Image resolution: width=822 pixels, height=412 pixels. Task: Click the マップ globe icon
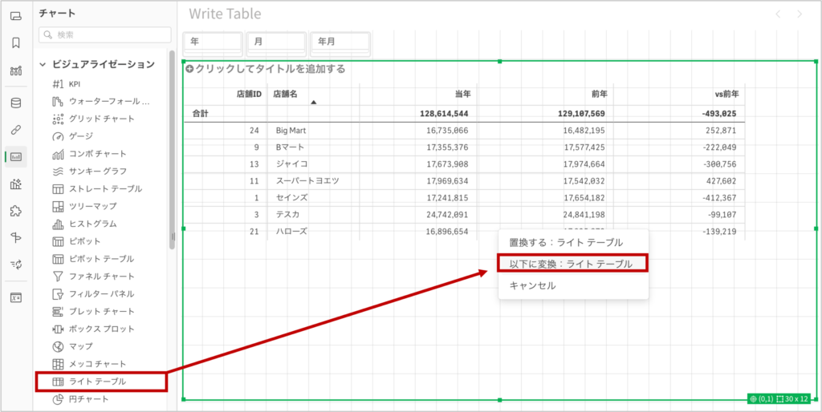58,346
